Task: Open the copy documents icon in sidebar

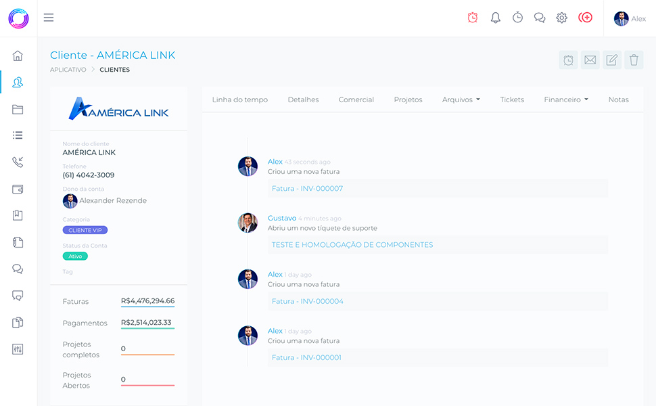Action: pos(18,322)
